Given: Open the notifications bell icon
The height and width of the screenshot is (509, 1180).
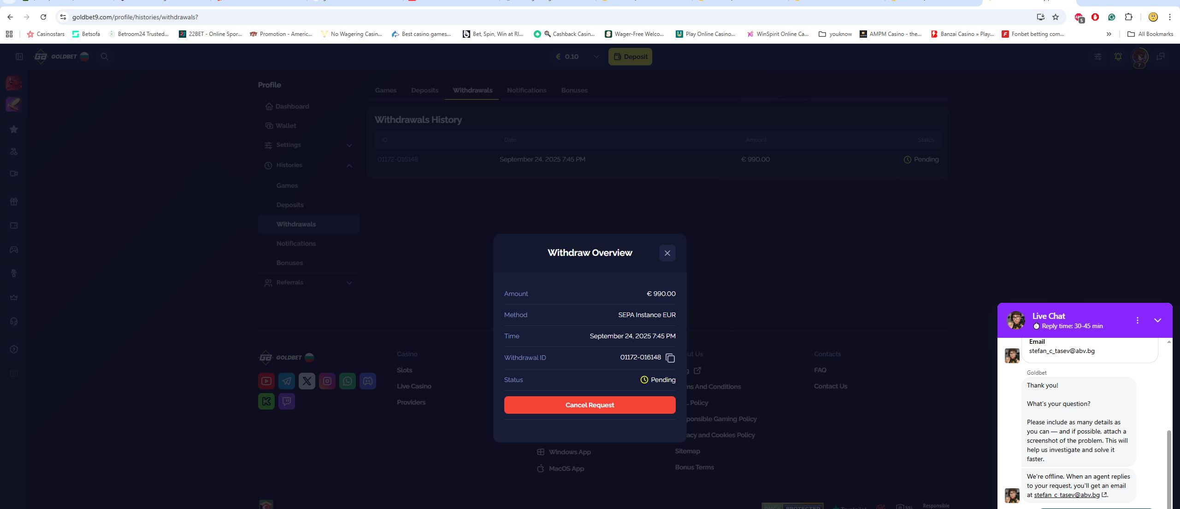Looking at the screenshot, I should 1118,57.
